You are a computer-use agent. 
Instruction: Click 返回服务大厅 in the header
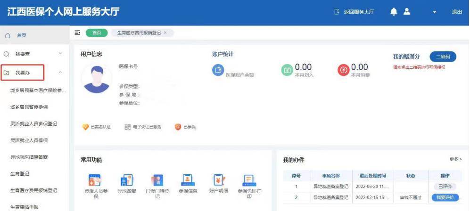[354, 12]
